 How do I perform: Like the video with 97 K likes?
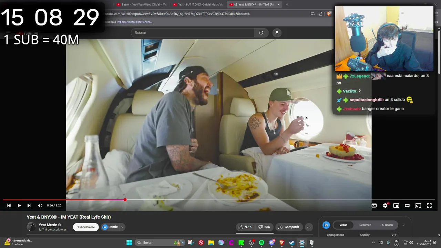click(245, 227)
